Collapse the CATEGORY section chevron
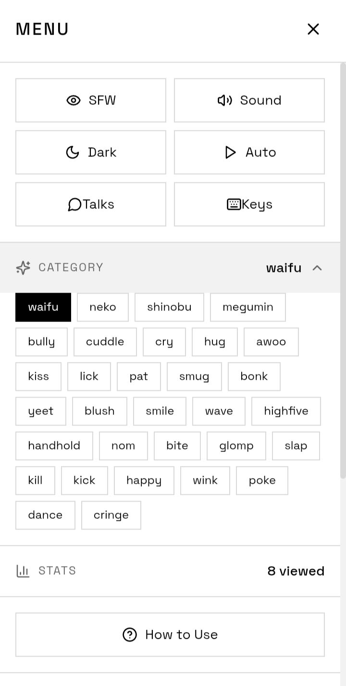346x686 pixels. point(317,268)
